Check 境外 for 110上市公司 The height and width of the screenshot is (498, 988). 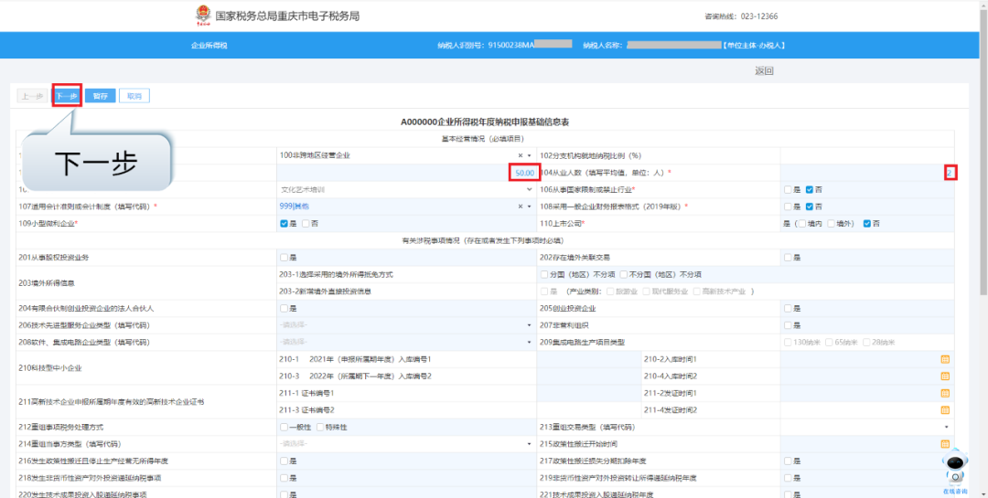click(831, 224)
